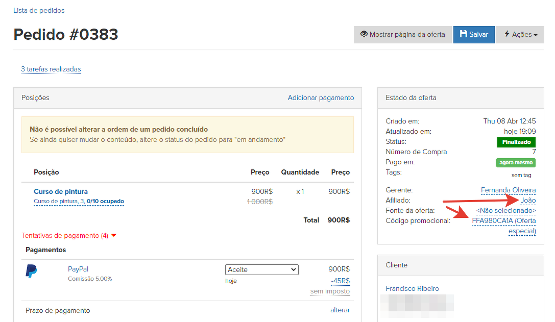Click the Salvar button

474,35
